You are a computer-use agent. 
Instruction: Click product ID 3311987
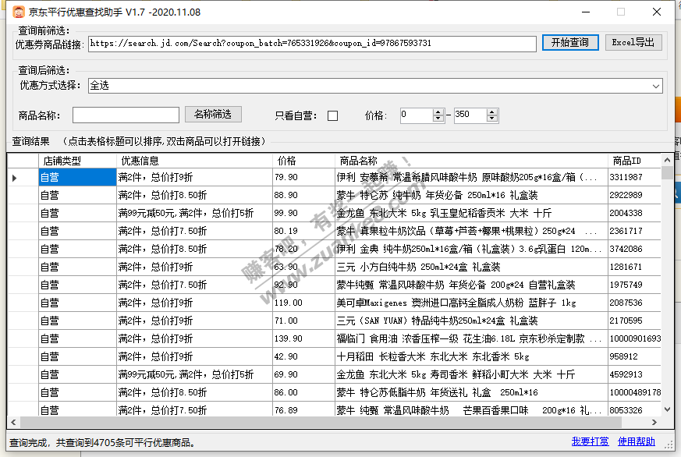tap(634, 177)
